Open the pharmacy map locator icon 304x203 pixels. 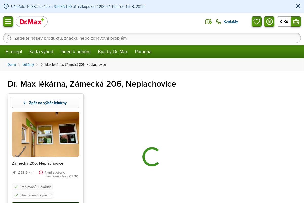208,22
